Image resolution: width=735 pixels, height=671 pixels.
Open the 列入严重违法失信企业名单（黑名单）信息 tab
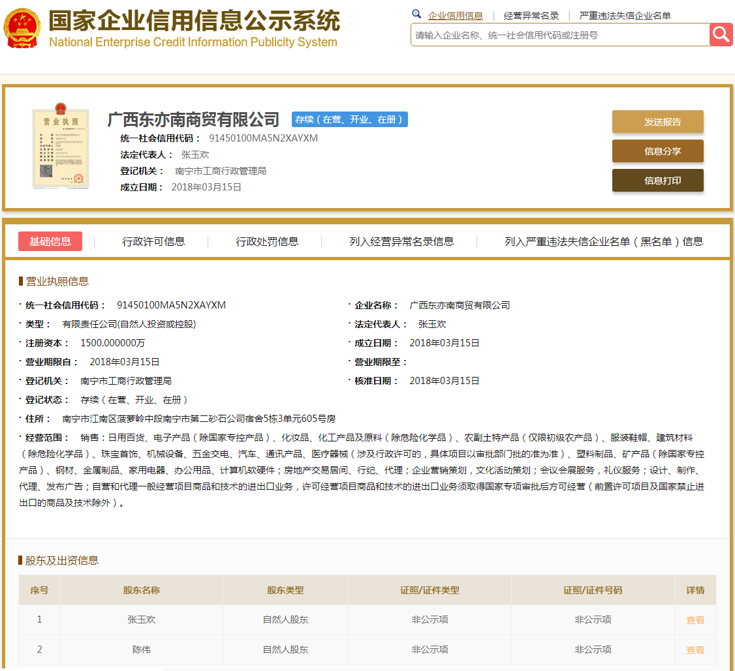pos(604,241)
